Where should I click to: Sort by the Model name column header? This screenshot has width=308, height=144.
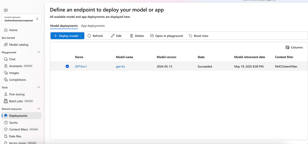coord(125,57)
